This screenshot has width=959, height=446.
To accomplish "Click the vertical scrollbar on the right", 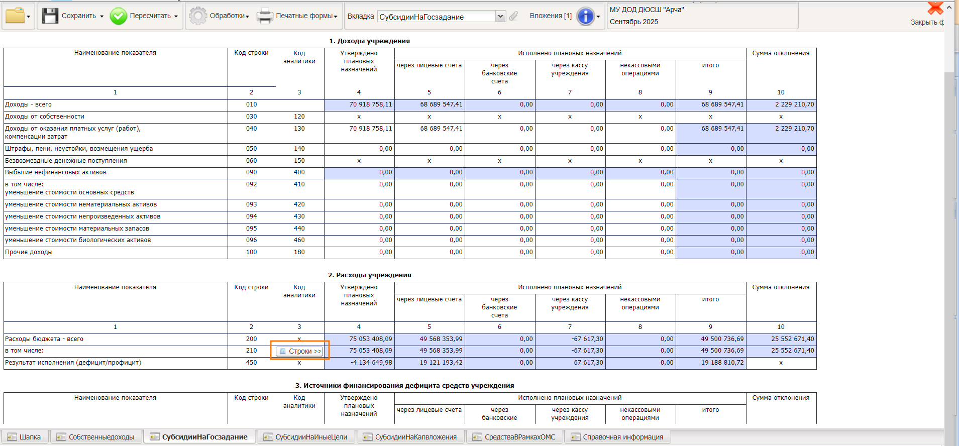I will (x=949, y=226).
